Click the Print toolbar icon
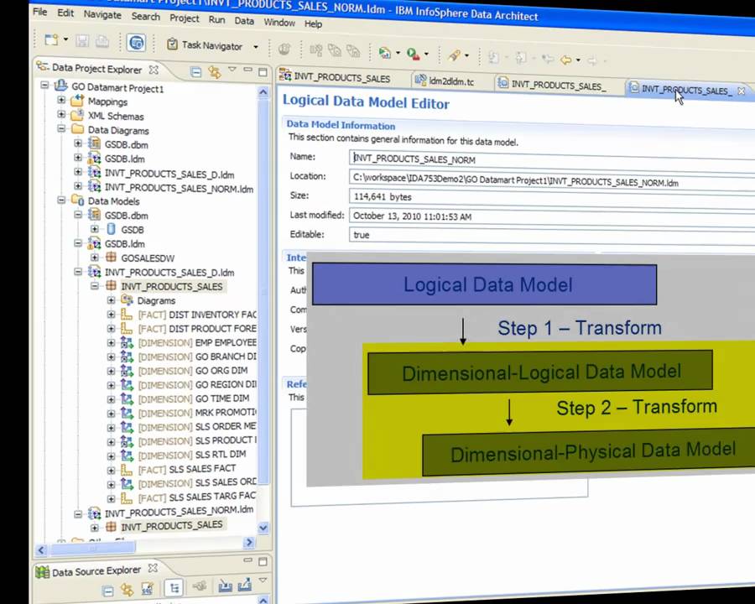The height and width of the screenshot is (604, 755). click(x=102, y=41)
